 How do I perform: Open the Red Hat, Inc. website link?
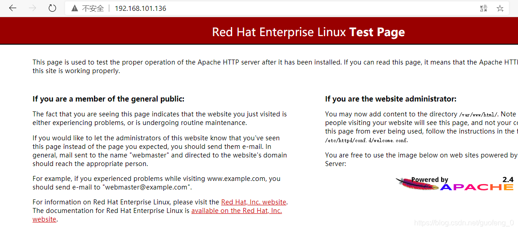pos(254,202)
